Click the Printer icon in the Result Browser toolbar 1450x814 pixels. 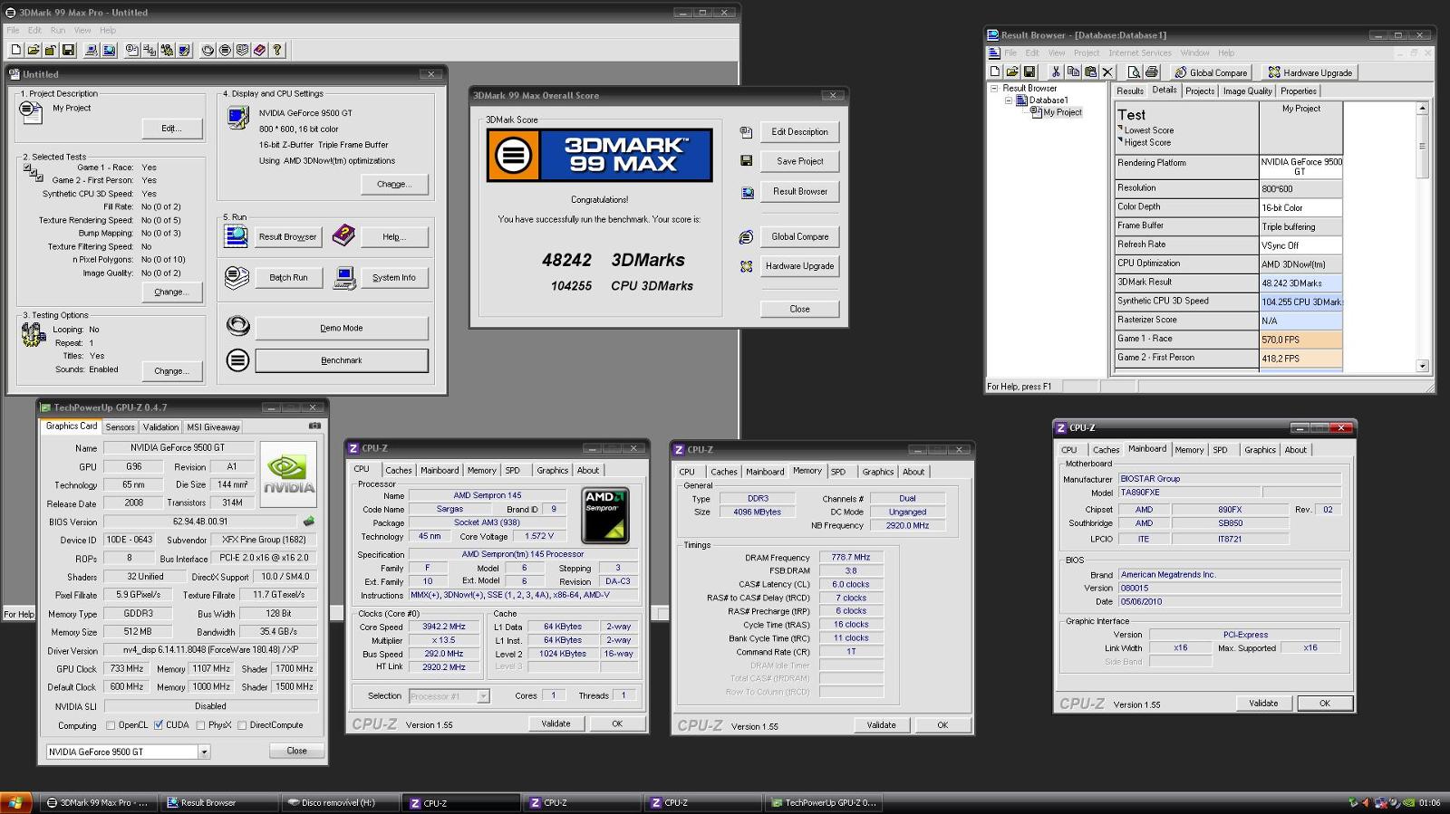tap(1151, 72)
